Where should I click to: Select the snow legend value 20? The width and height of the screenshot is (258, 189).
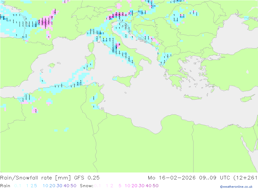coord(134,186)
